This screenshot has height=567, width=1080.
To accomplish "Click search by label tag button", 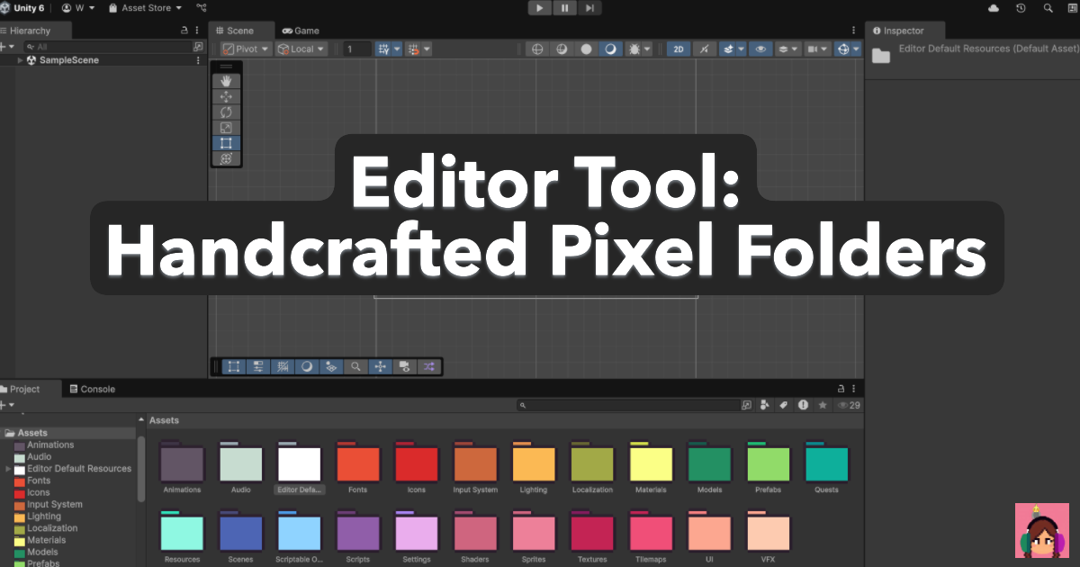I will click(x=783, y=406).
